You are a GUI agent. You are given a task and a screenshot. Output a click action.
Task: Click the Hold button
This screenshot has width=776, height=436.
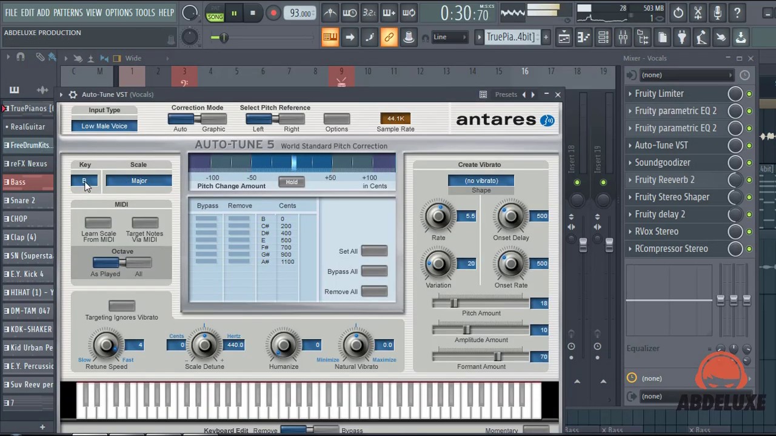click(292, 182)
